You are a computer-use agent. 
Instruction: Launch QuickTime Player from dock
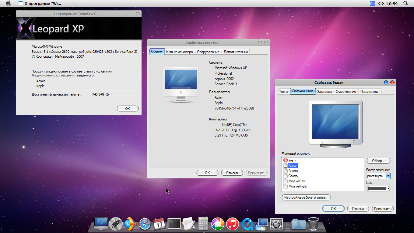click(247, 225)
